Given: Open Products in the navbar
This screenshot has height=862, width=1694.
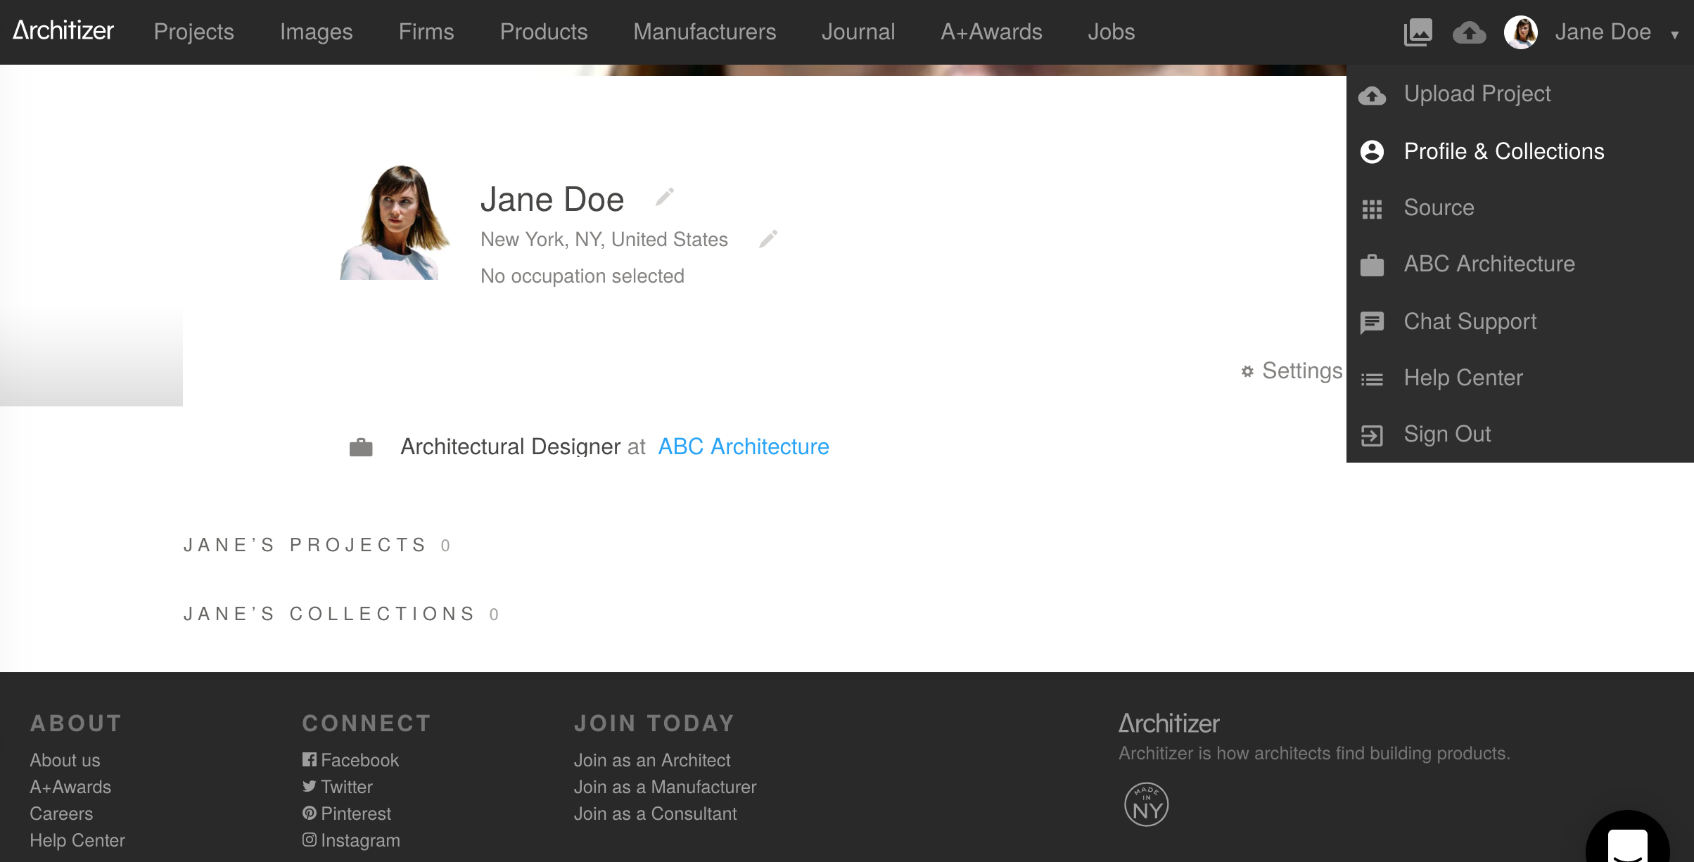Looking at the screenshot, I should [x=544, y=32].
